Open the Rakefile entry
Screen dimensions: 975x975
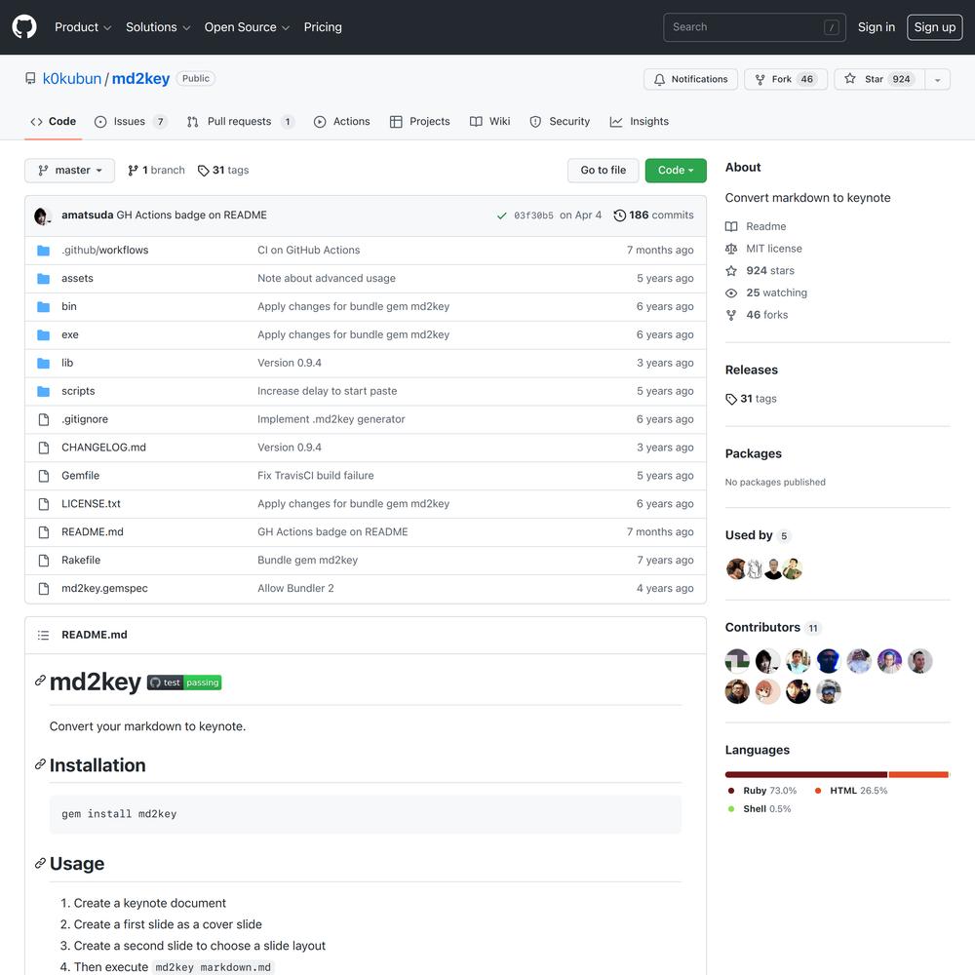tap(81, 561)
